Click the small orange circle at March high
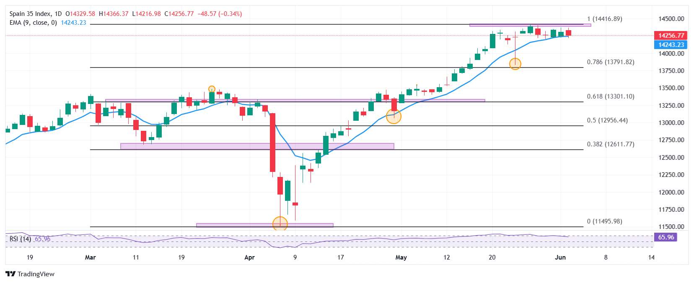The width and height of the screenshot is (694, 283). tap(212, 89)
